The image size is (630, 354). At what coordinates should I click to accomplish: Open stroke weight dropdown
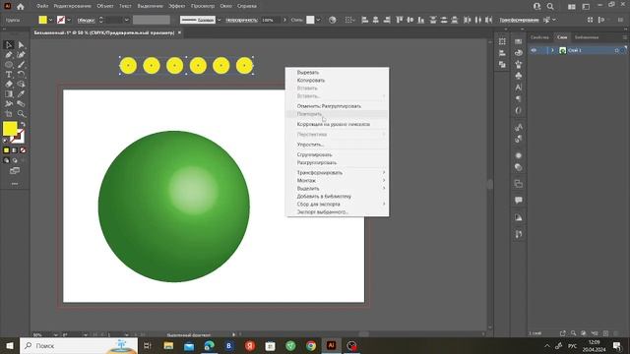(x=127, y=20)
